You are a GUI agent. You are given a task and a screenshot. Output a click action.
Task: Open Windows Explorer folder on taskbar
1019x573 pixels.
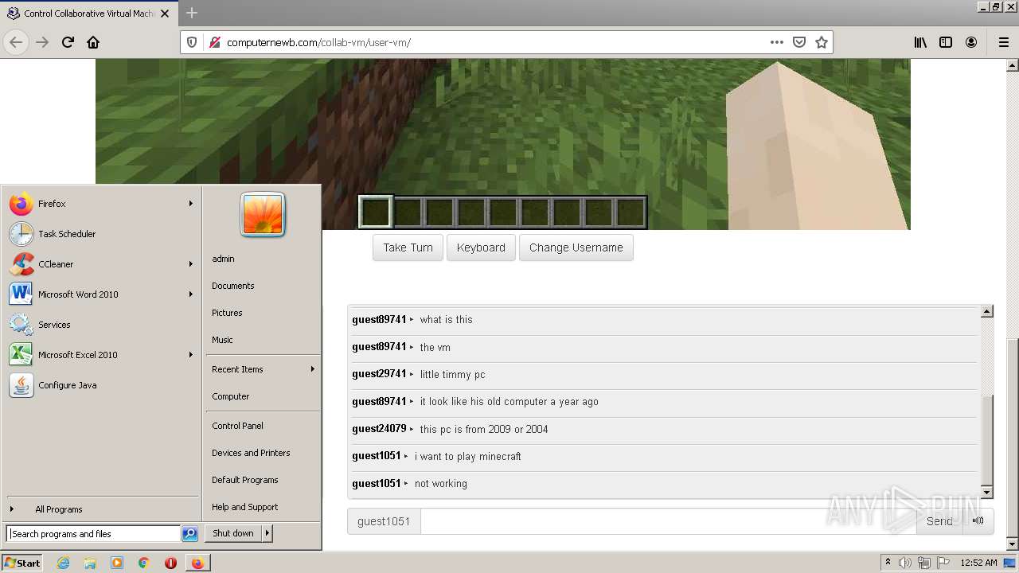pyautogui.click(x=90, y=563)
